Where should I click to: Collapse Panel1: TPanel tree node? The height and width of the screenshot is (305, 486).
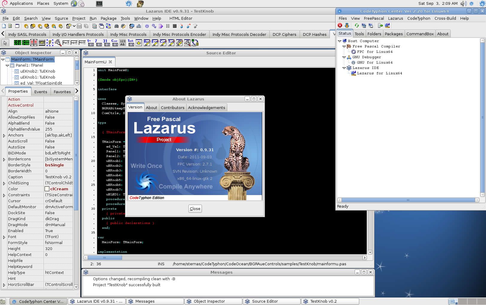pyautogui.click(x=7, y=65)
